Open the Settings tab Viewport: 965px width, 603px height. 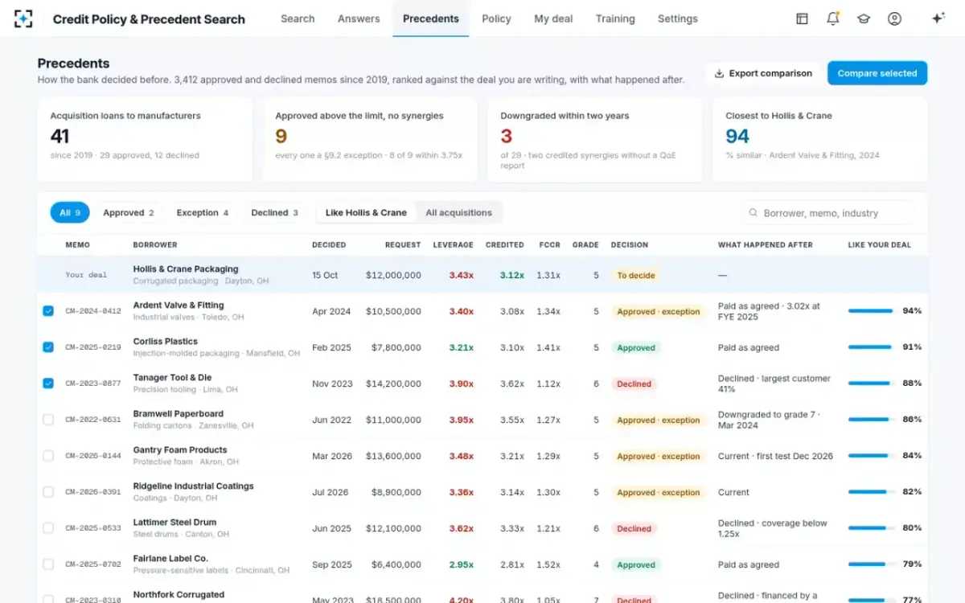click(678, 18)
